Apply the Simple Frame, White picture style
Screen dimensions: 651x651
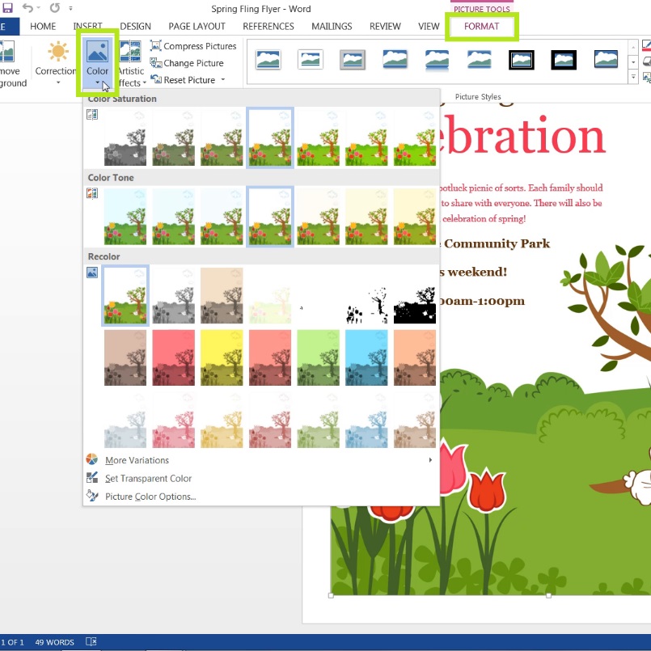pos(268,59)
